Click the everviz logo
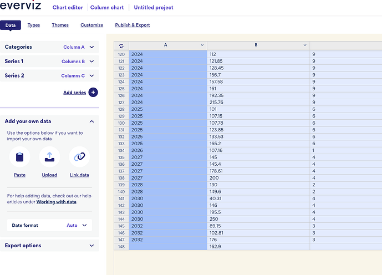 22,7
